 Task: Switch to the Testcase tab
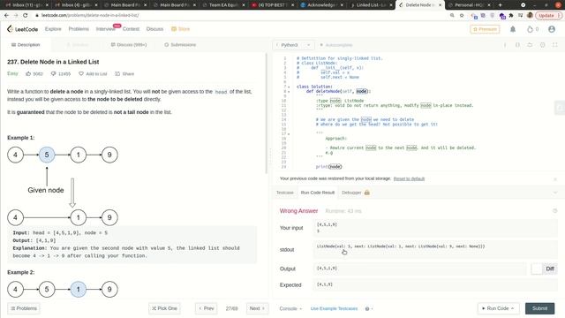284,193
